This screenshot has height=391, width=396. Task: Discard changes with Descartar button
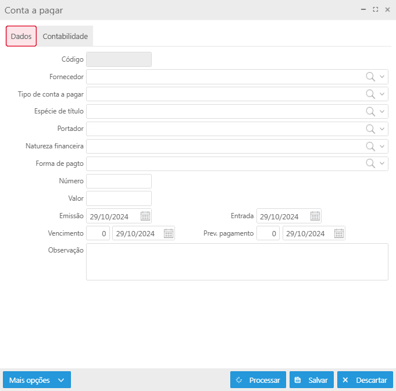click(x=365, y=380)
